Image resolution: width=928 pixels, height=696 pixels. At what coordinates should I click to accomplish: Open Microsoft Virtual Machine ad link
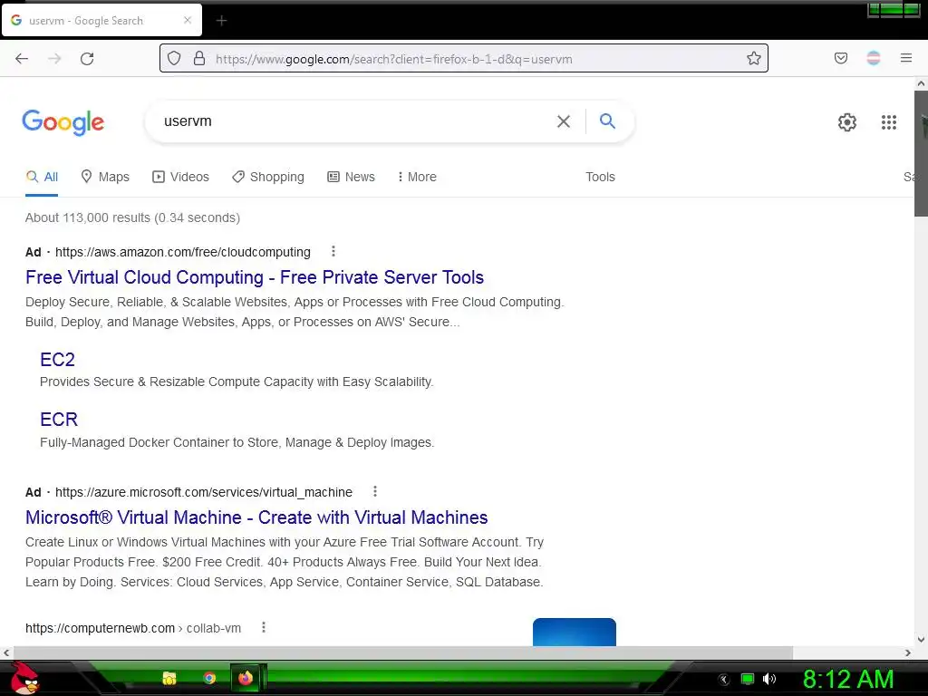click(256, 517)
